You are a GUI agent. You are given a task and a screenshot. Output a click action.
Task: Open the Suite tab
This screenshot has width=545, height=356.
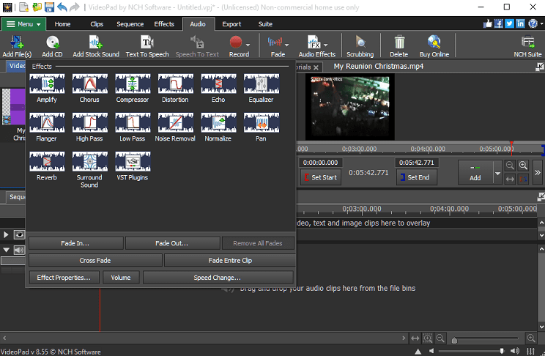(x=265, y=24)
